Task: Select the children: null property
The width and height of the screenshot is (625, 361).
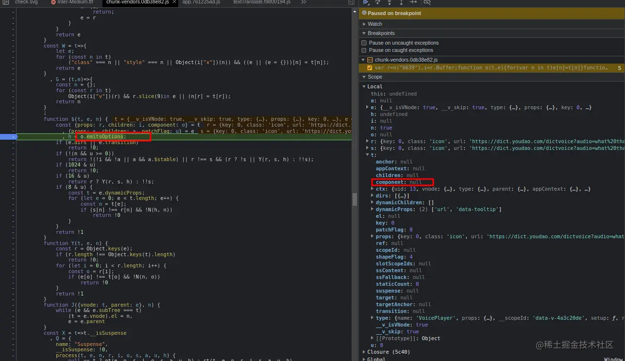Action: click(397, 175)
